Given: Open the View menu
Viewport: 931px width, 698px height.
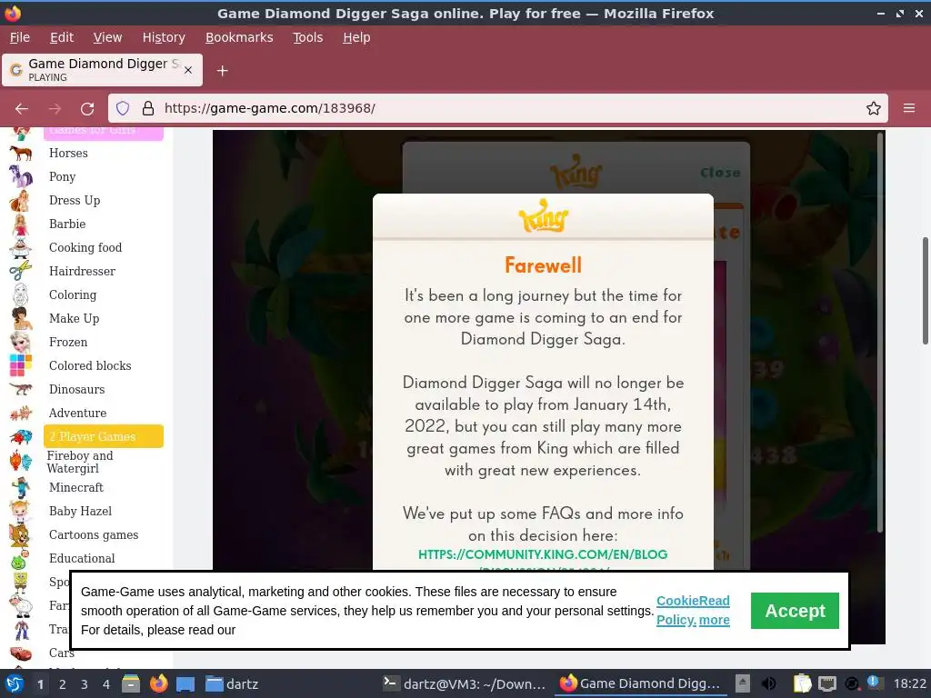Looking at the screenshot, I should [107, 37].
